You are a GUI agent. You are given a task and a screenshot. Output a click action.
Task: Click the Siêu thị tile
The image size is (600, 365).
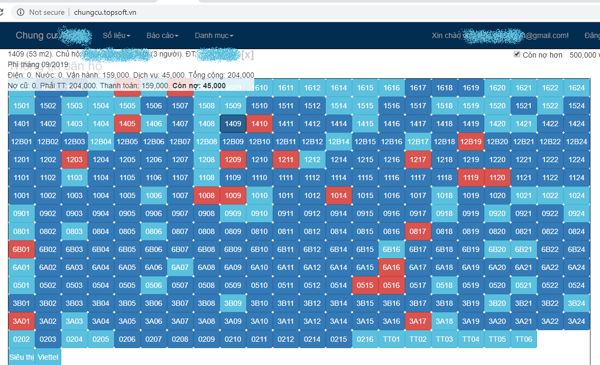click(22, 357)
